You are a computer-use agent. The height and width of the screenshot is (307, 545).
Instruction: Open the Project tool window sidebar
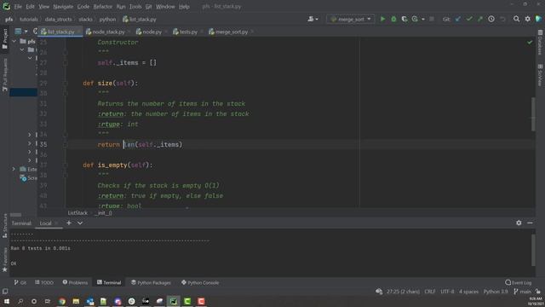5,38
